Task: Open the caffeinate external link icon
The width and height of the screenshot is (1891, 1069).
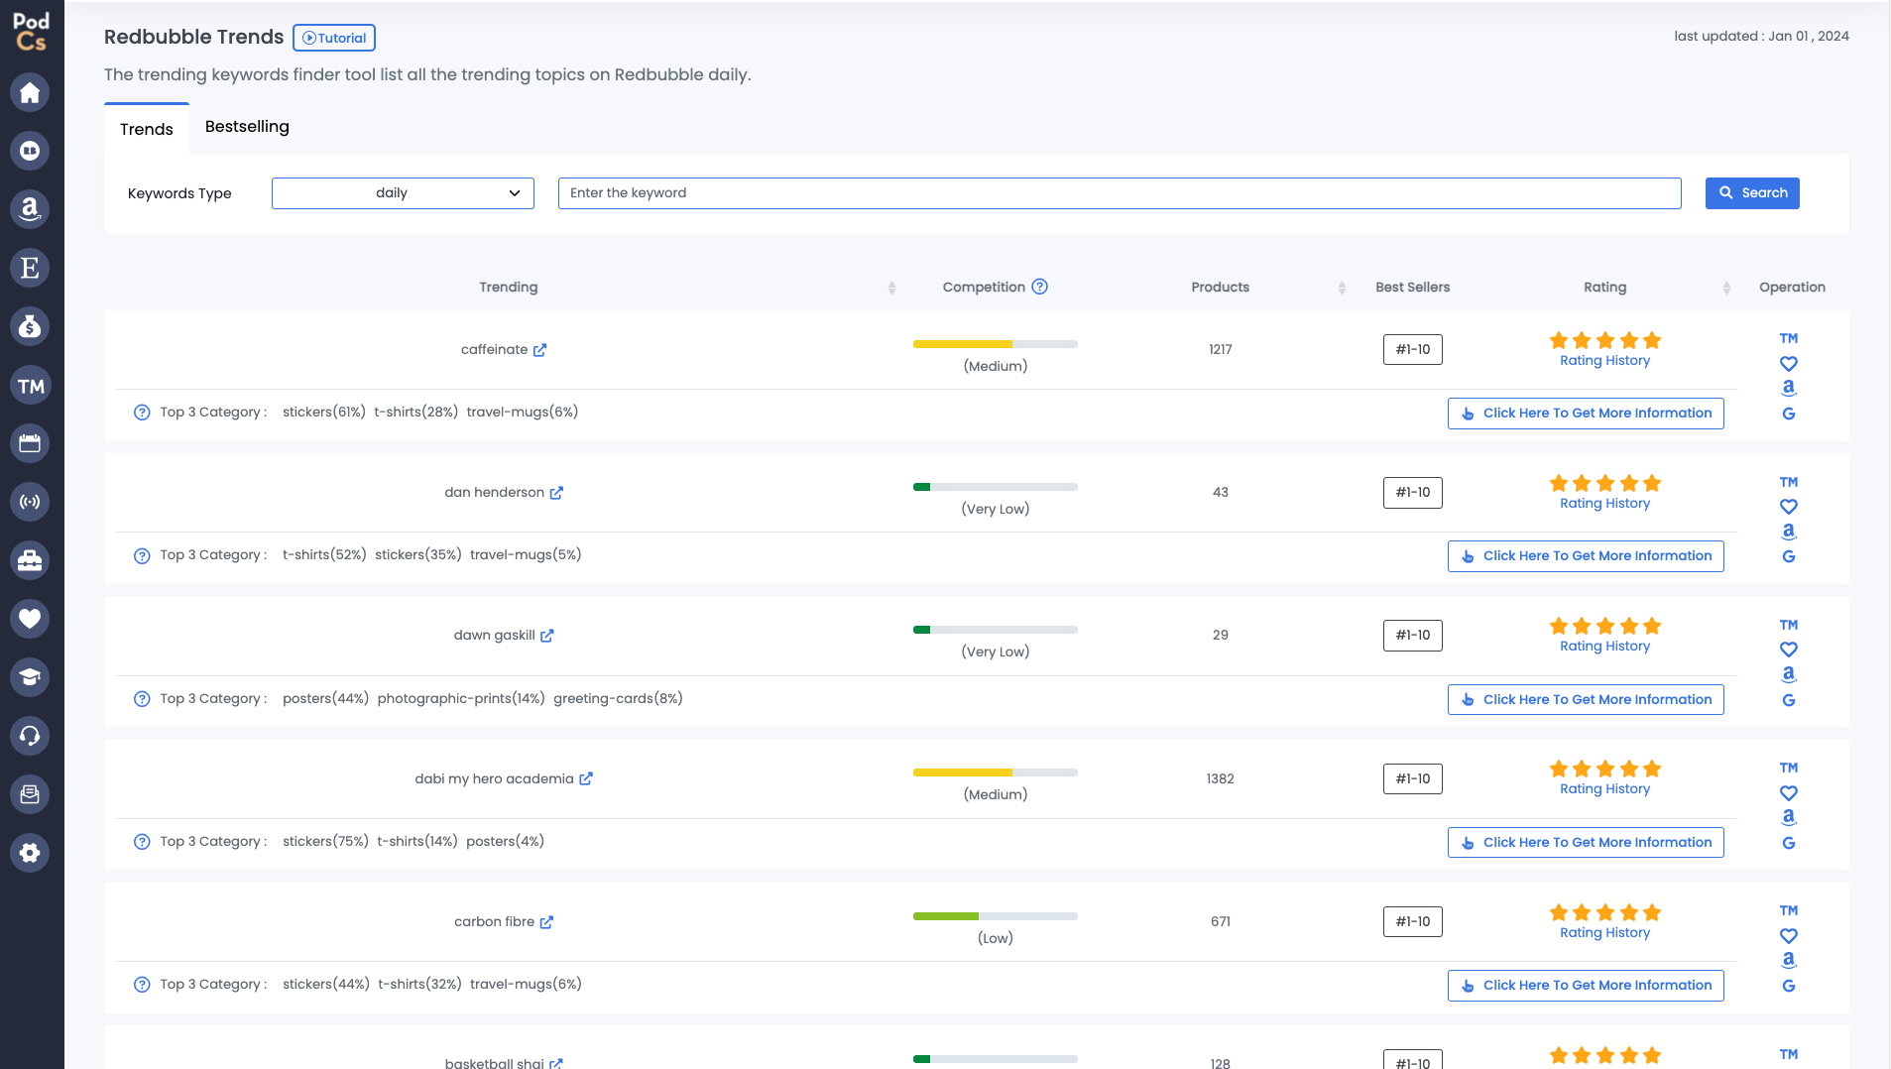Action: pos(539,350)
